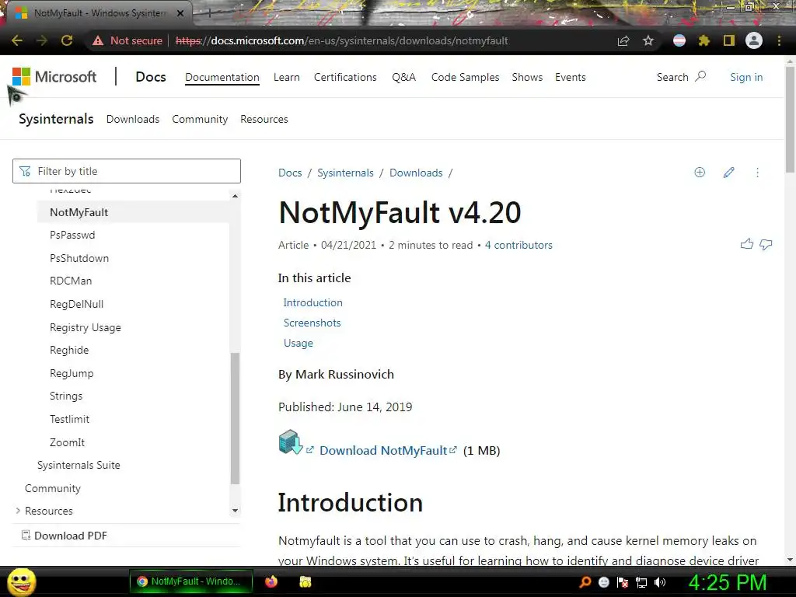Click the NotMyFault download image icon
The width and height of the screenshot is (796, 597).
[291, 442]
